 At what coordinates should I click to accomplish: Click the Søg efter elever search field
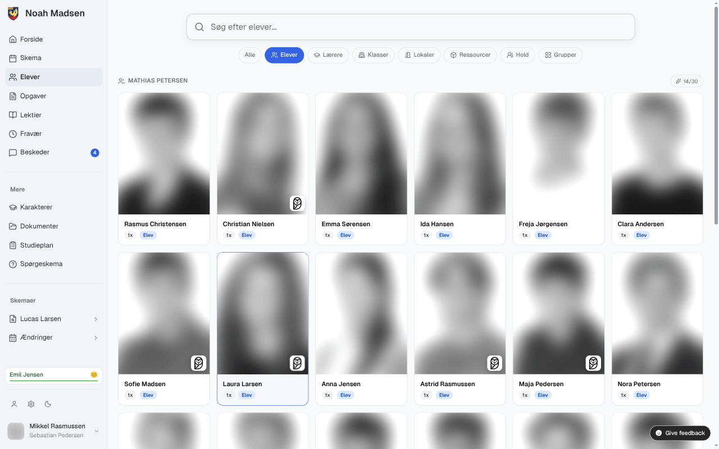coord(411,27)
